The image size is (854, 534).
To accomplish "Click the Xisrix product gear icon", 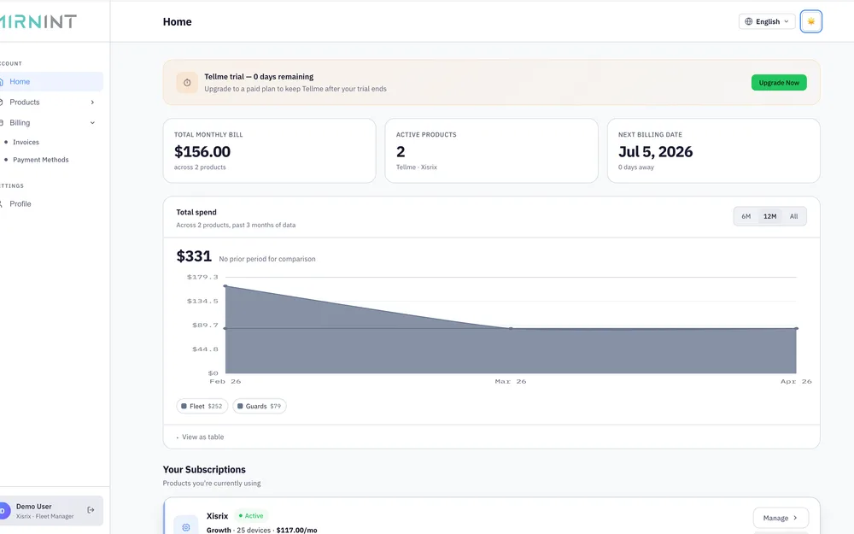I will 185,527.
